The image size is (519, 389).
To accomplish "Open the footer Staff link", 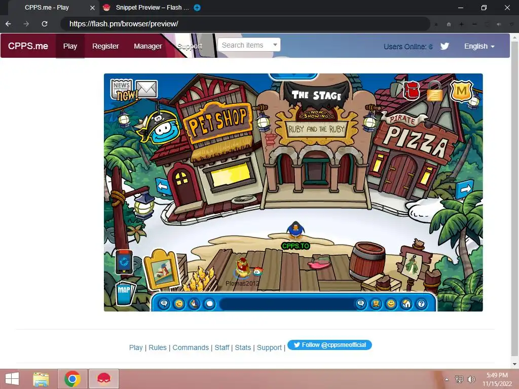I will point(222,347).
